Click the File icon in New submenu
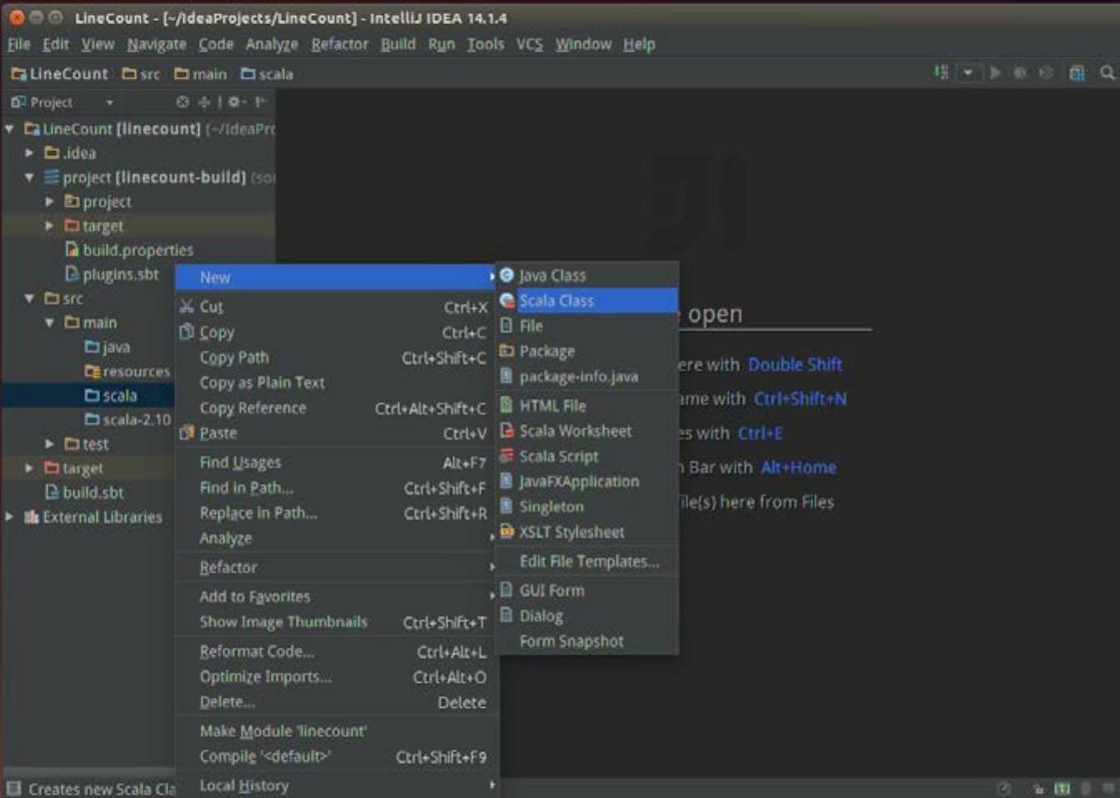1120x798 pixels. (x=506, y=325)
